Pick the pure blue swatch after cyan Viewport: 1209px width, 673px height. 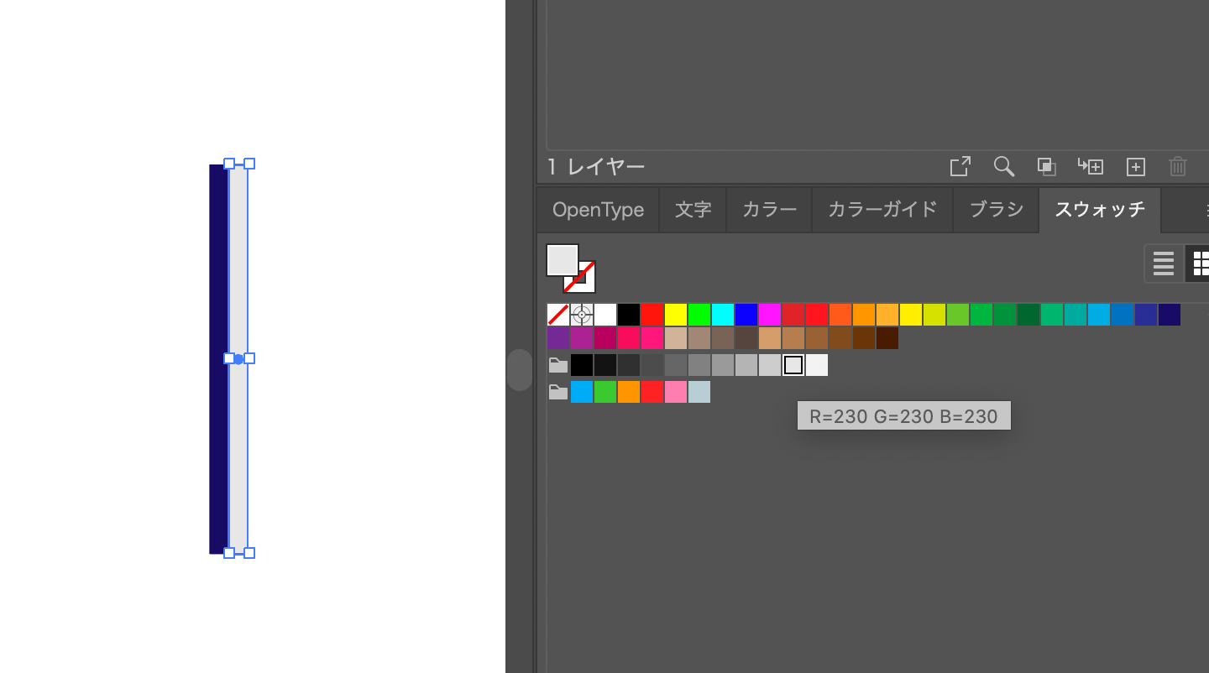coord(746,315)
